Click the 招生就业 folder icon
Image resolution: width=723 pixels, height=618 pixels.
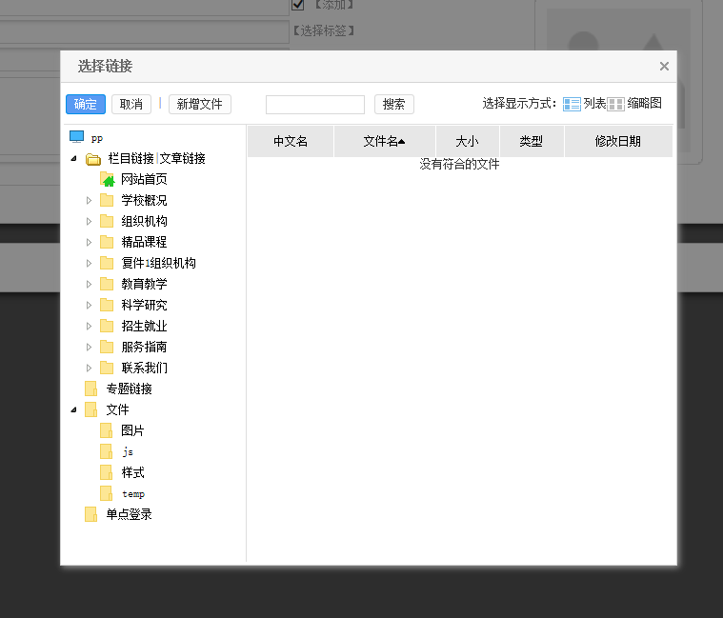(107, 326)
